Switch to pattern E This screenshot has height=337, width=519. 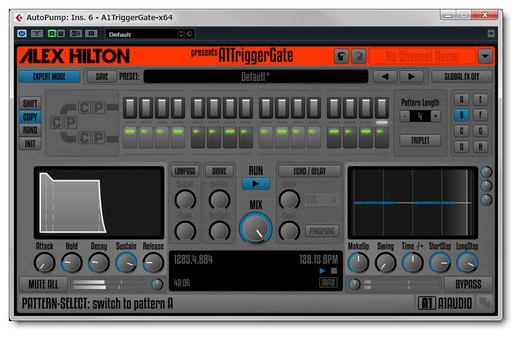tap(480, 100)
